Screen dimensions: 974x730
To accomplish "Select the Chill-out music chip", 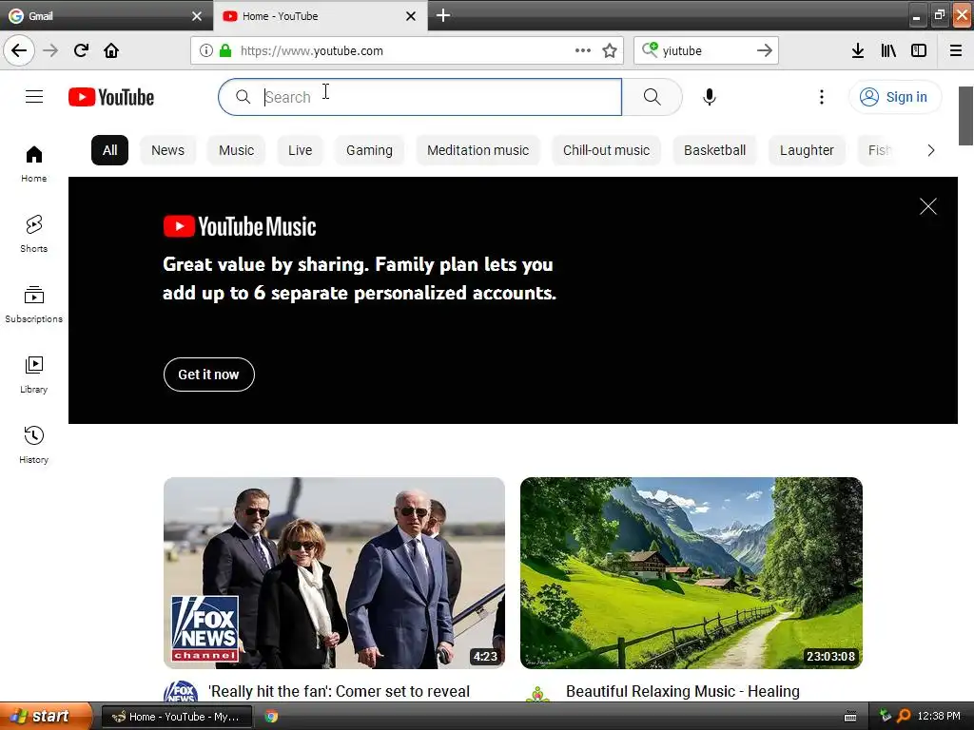I will [x=606, y=150].
